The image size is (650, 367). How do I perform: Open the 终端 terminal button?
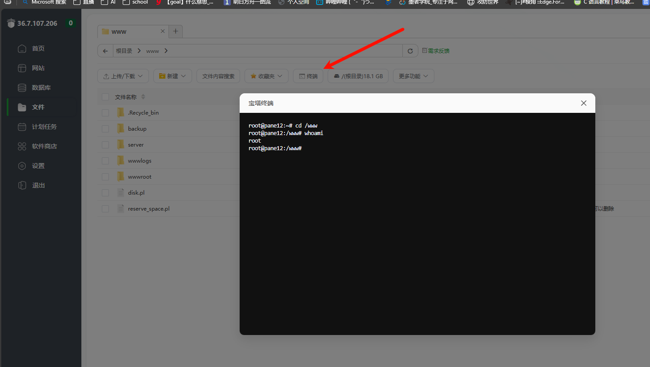308,76
